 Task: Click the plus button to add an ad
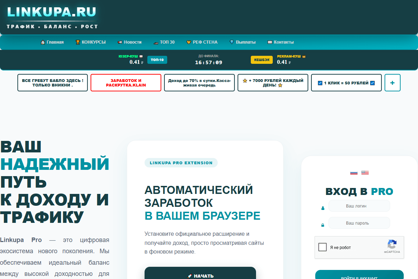pyautogui.click(x=393, y=83)
